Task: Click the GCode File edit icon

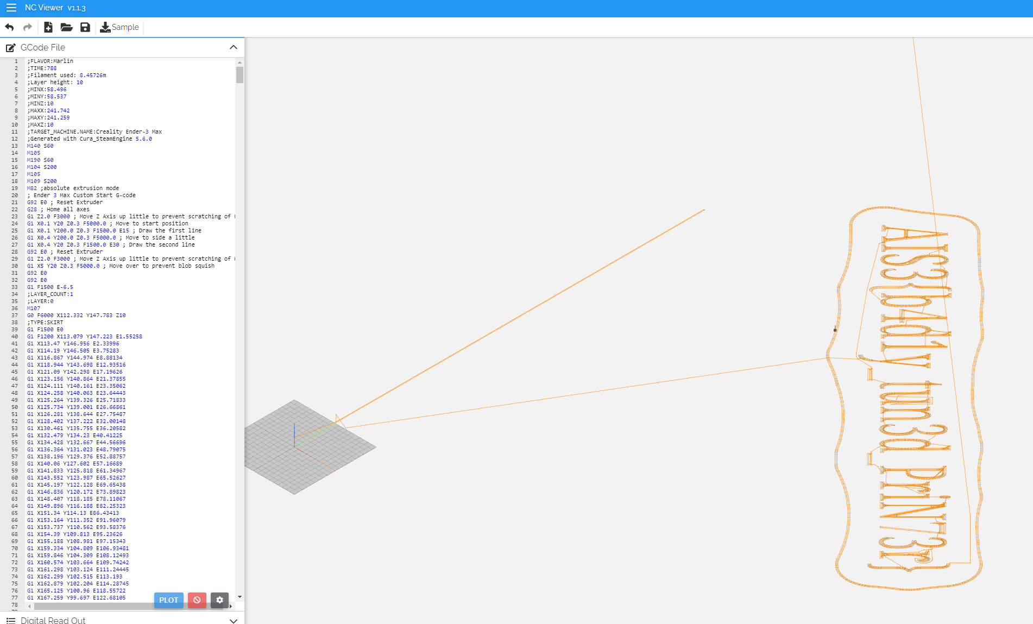Action: (11, 48)
